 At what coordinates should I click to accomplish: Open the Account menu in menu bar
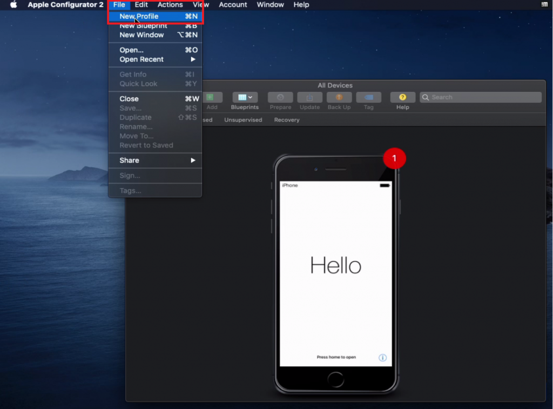(x=233, y=5)
